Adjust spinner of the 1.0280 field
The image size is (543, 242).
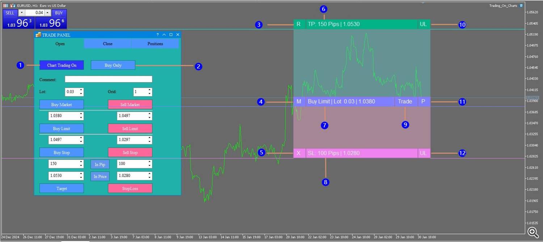tap(150, 175)
